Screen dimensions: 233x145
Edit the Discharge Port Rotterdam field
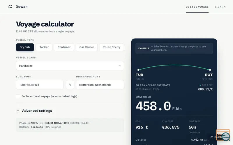coord(100,85)
